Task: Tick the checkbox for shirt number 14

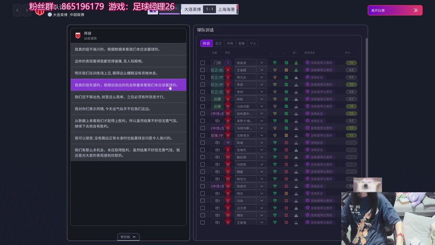Action: pyautogui.click(x=203, y=143)
